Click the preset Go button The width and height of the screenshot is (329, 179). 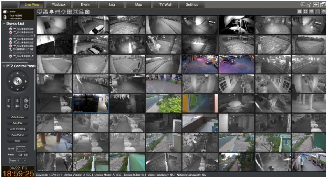pos(20,155)
